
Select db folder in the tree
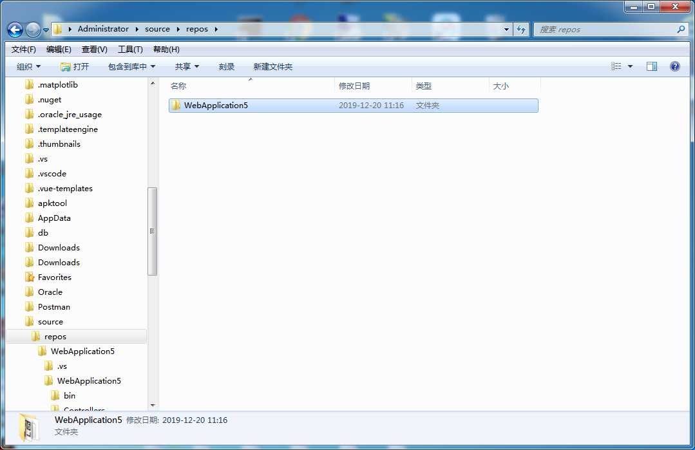pyautogui.click(x=43, y=232)
